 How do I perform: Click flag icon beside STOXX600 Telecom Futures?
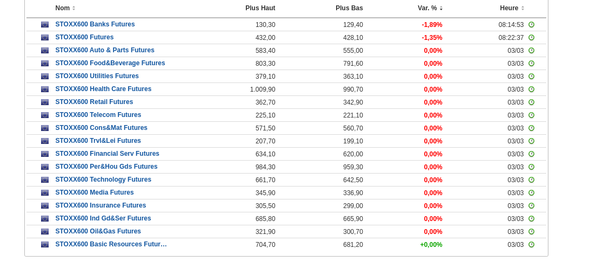click(x=45, y=115)
